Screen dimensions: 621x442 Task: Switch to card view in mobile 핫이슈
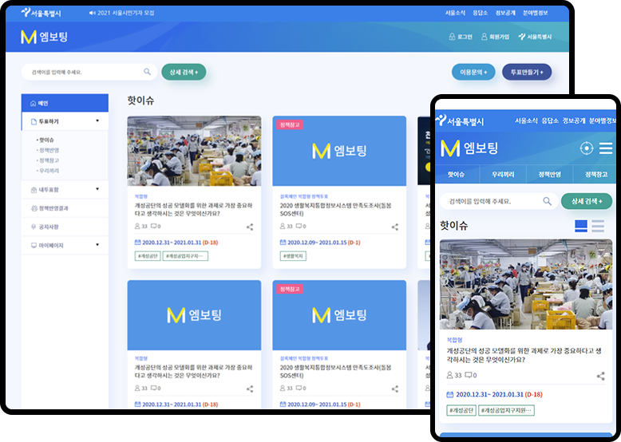(581, 226)
